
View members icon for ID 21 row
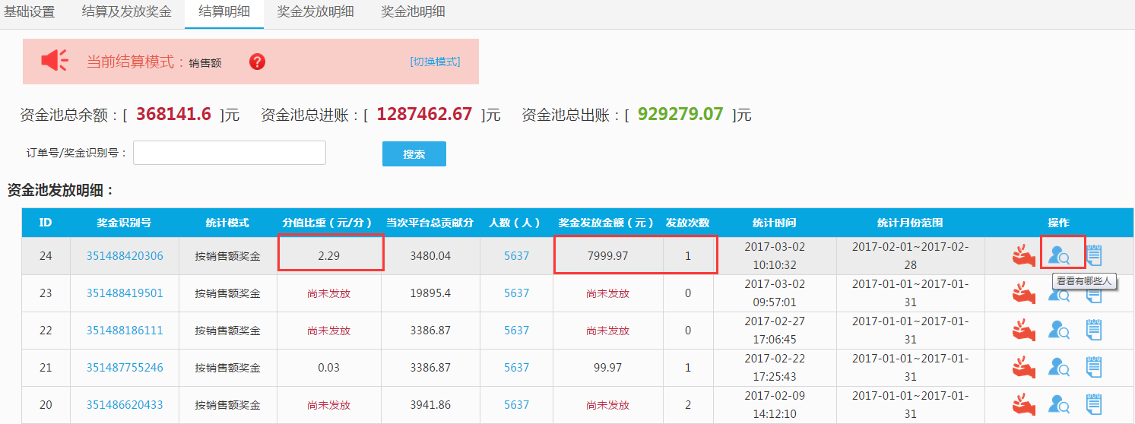tap(1058, 367)
